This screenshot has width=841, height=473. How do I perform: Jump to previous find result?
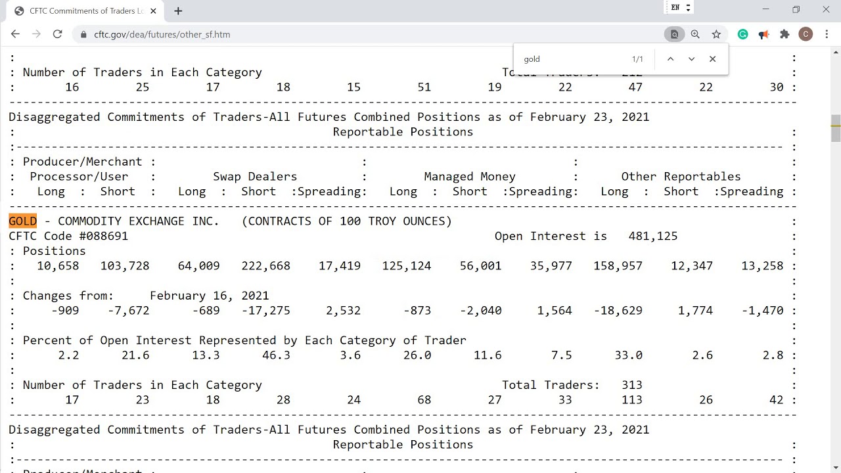[x=670, y=59]
